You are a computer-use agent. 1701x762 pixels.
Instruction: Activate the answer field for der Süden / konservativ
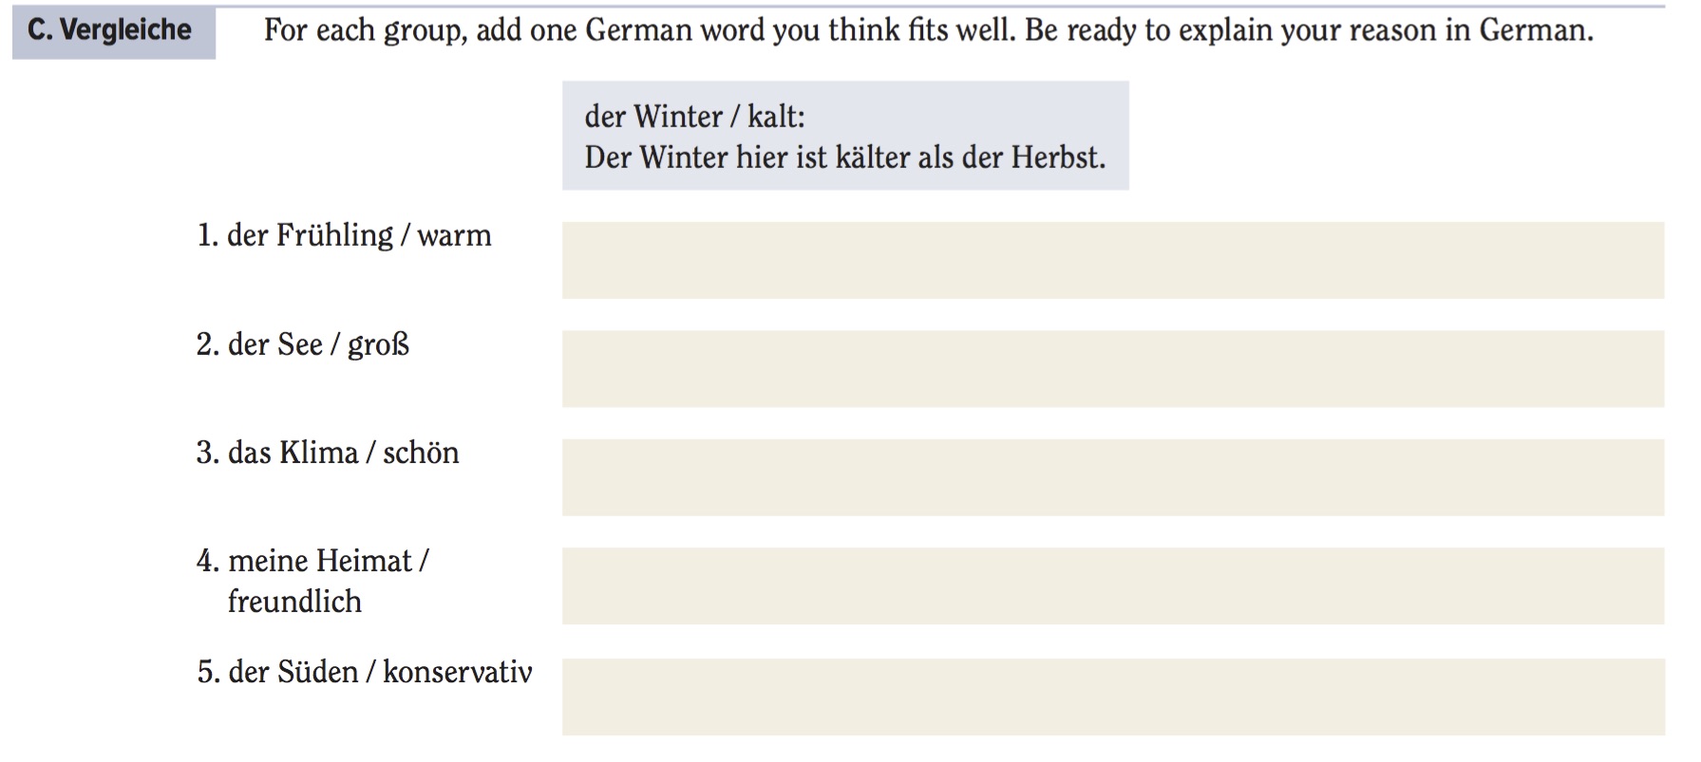pos(1112,696)
